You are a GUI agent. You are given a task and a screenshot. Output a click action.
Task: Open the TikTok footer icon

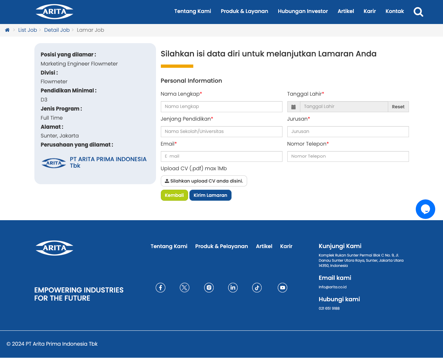(x=257, y=288)
